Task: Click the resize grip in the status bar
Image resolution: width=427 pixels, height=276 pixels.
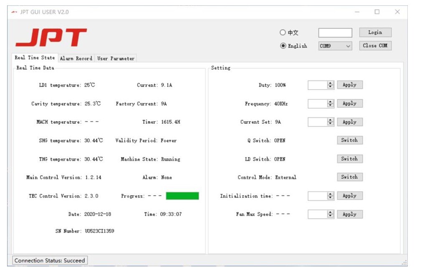Action: (x=404, y=262)
